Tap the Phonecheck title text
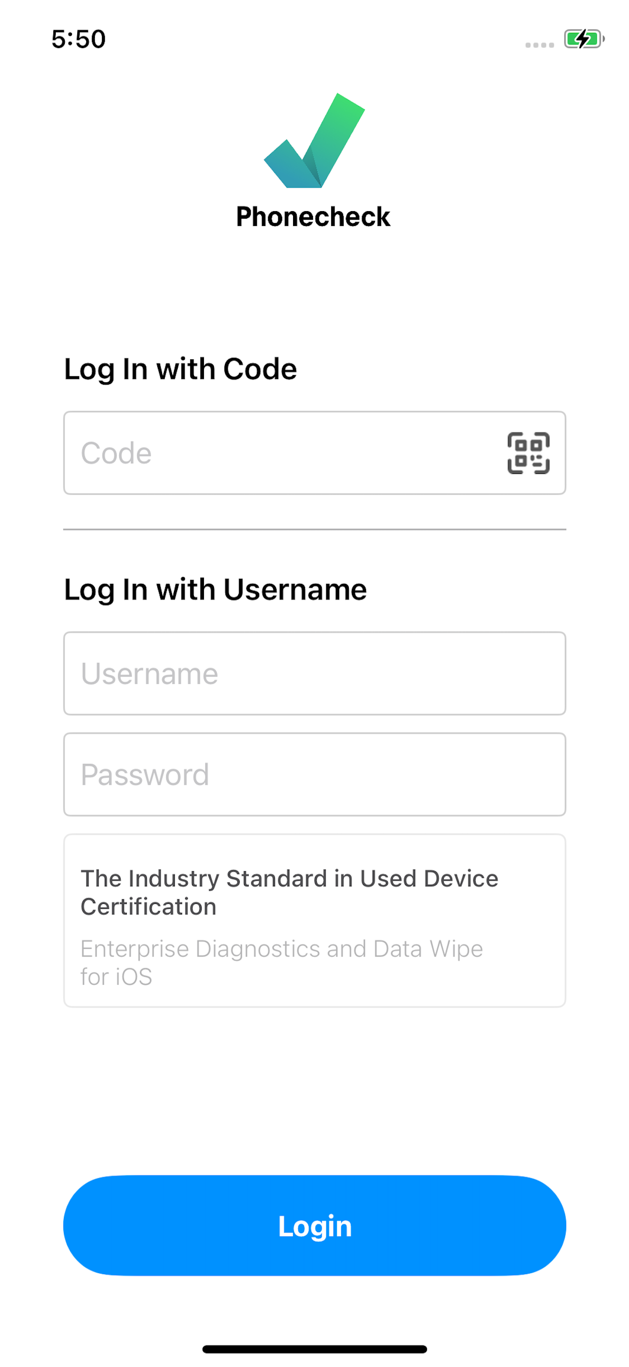This screenshot has width=629, height=1367. click(x=313, y=216)
